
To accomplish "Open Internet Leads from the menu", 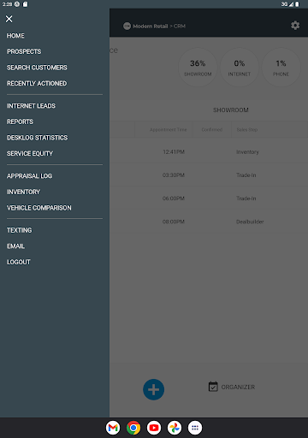I will click(31, 106).
